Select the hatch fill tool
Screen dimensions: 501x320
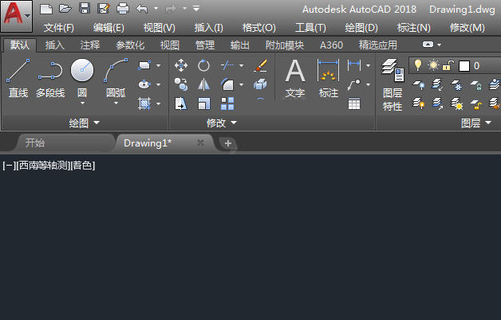pos(144,103)
